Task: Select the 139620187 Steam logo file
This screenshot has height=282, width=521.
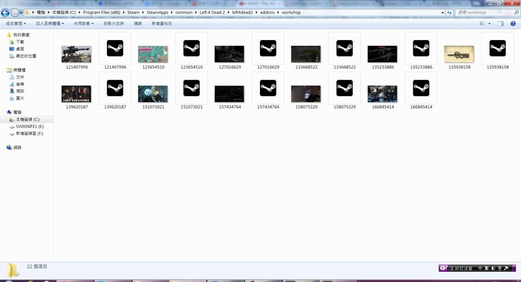Action: coord(115,88)
